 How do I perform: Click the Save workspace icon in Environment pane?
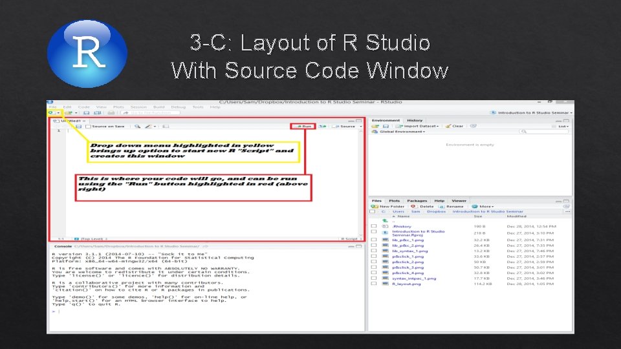[x=386, y=126]
